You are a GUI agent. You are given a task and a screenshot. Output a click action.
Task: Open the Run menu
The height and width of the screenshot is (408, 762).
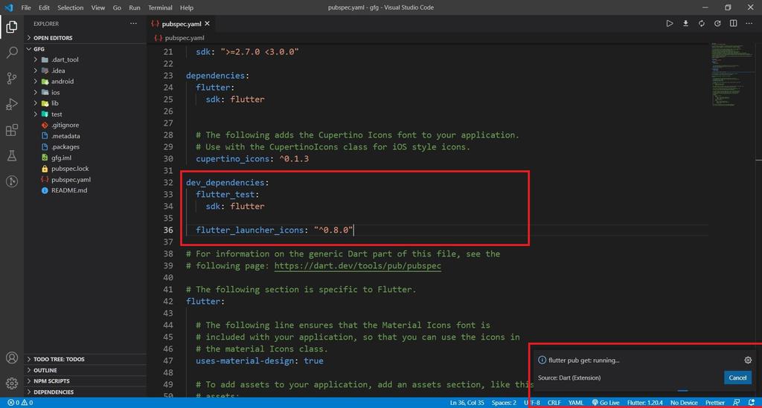pyautogui.click(x=135, y=7)
